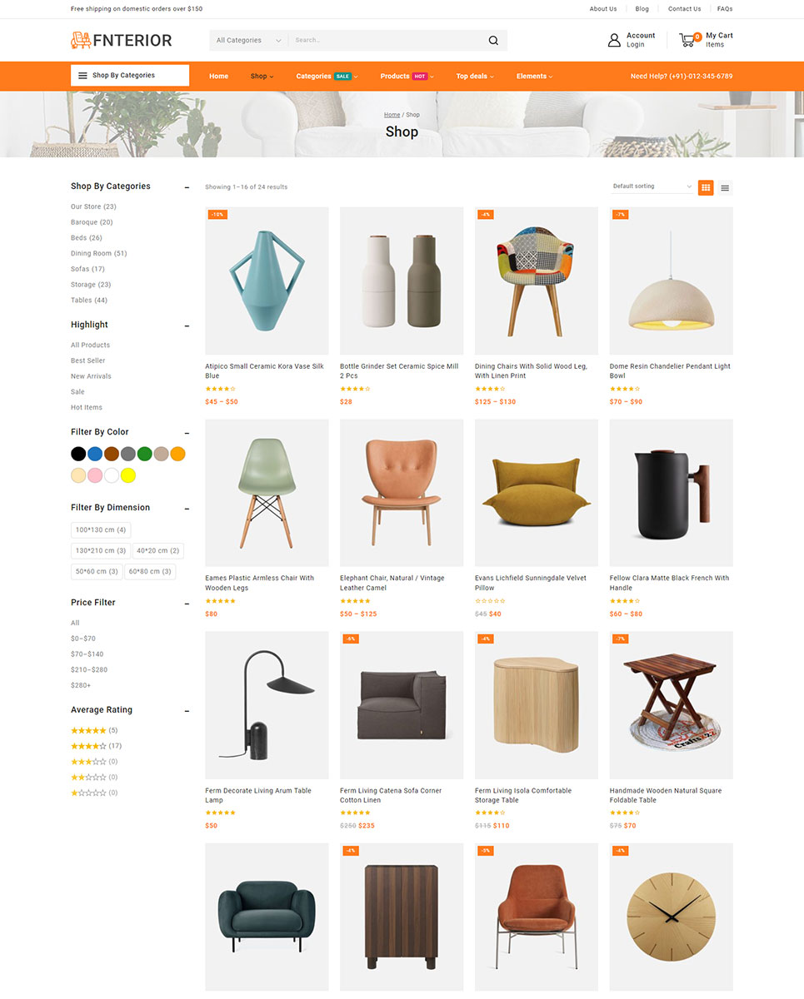Expand the Top deals menu
Screen dimensions: 804x999
coord(475,76)
